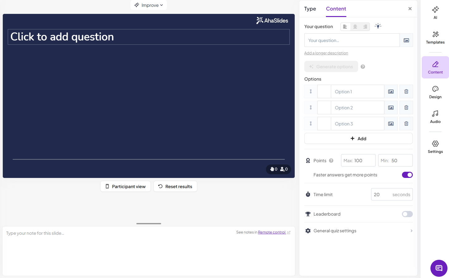This screenshot has height=278, width=449.
Task: Open the chat support bubble
Action: (438, 268)
